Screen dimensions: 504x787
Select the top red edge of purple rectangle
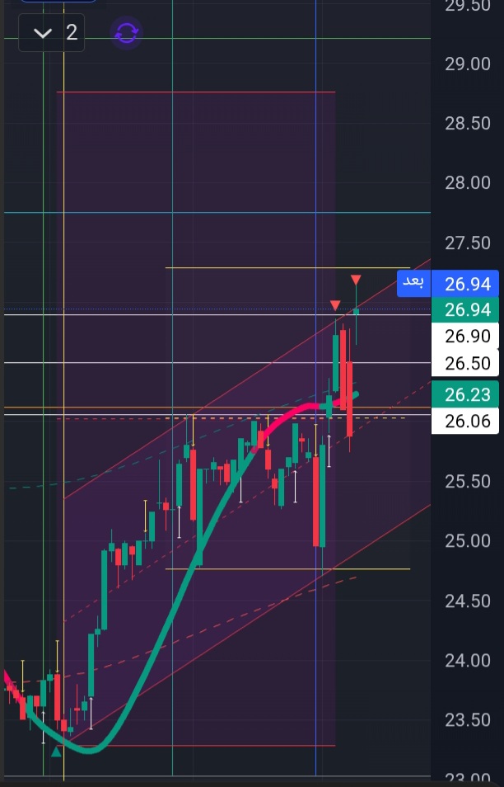pos(196,92)
